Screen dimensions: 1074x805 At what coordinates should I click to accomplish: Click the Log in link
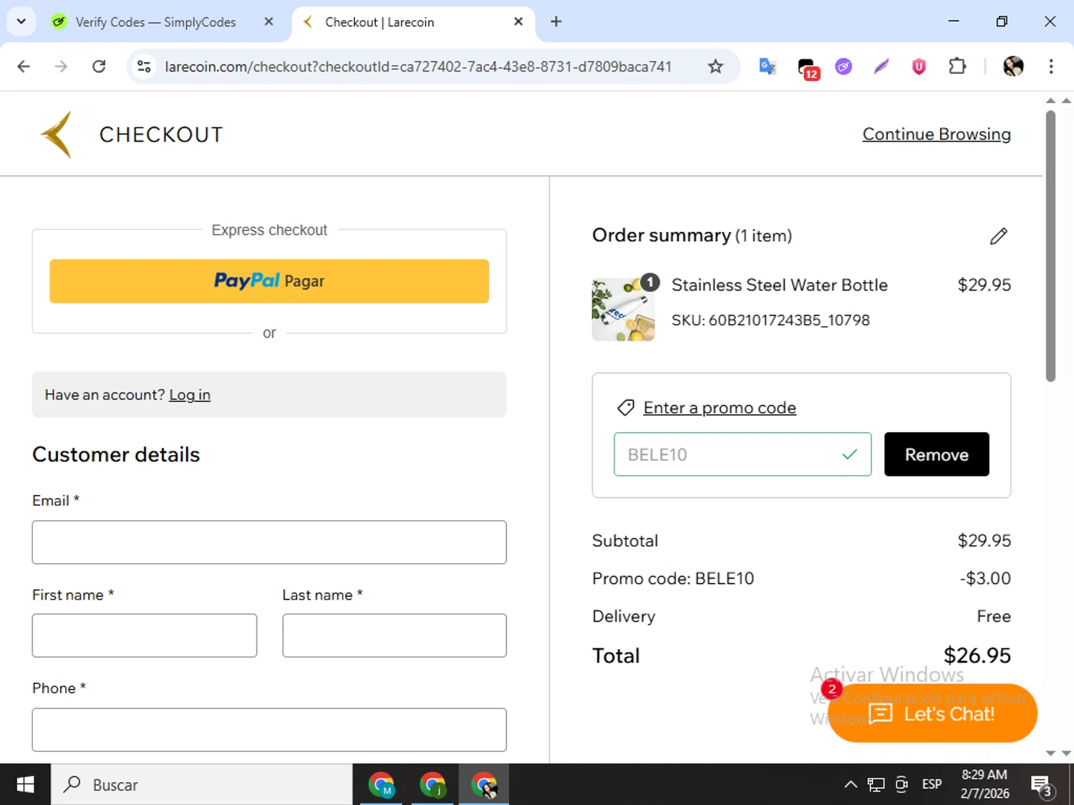(x=190, y=395)
